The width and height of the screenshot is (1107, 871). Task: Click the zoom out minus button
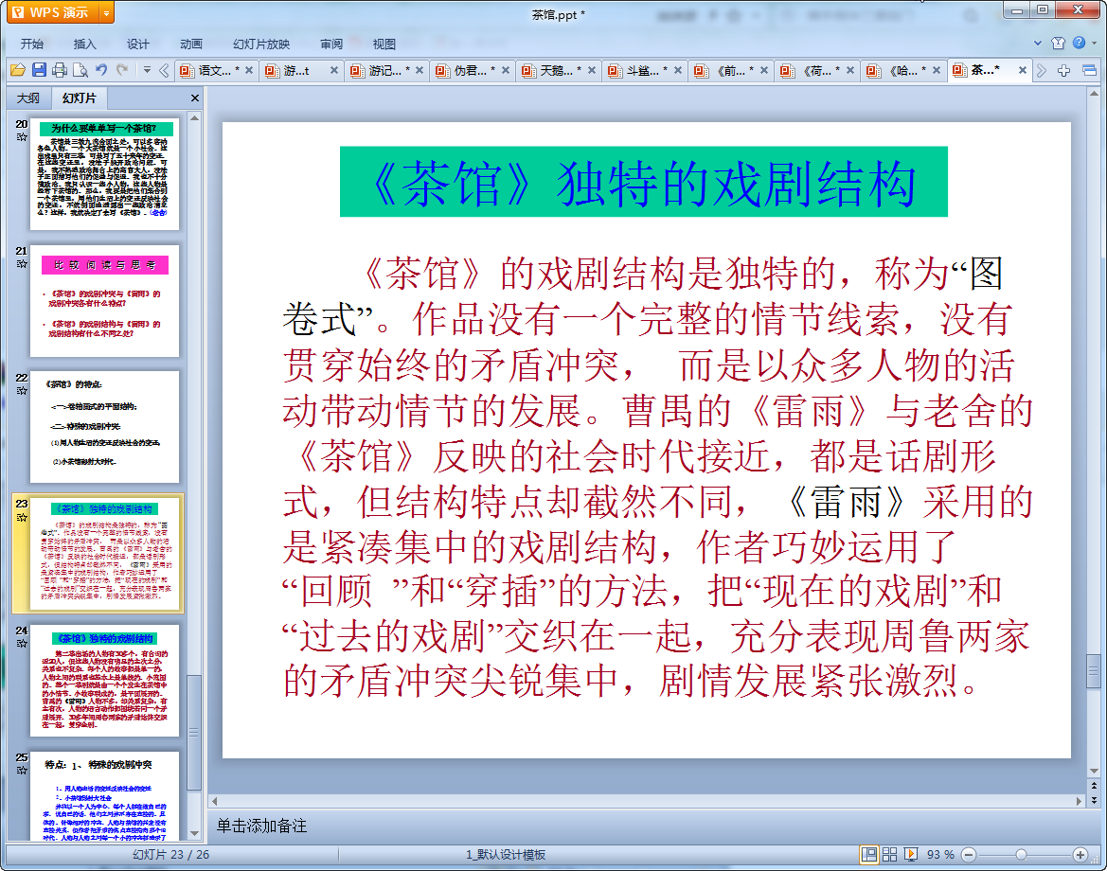click(970, 855)
